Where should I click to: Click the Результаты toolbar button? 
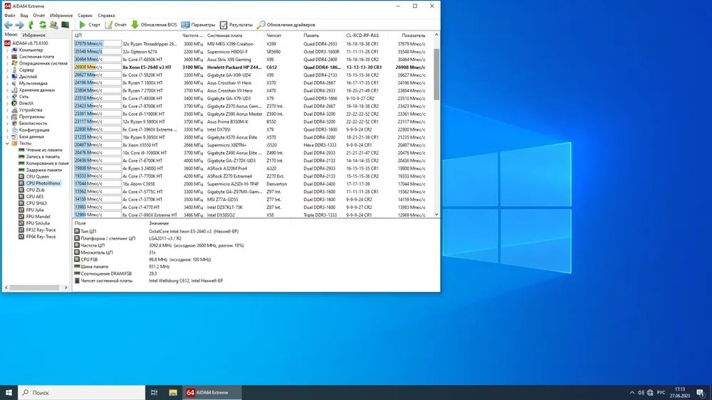click(236, 25)
